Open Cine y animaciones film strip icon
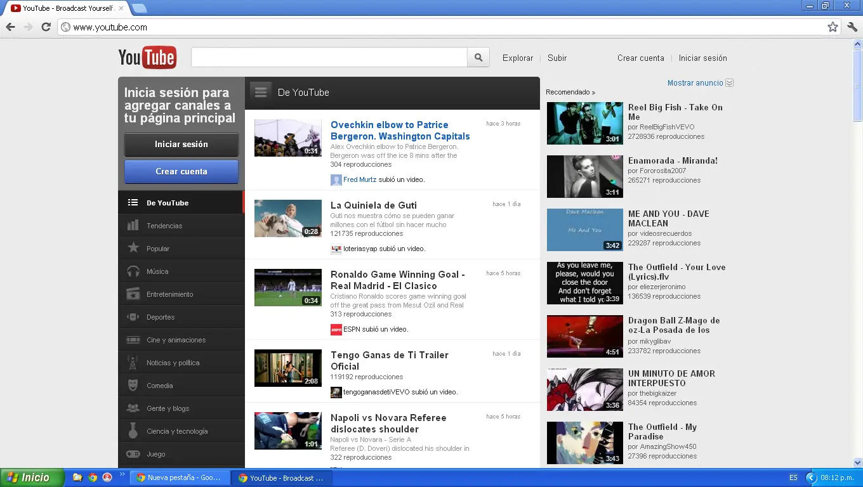Screen dimensions: 863x487 tap(133, 340)
